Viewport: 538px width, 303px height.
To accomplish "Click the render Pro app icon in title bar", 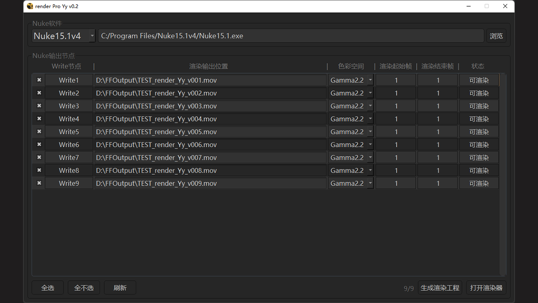I will (x=30, y=6).
